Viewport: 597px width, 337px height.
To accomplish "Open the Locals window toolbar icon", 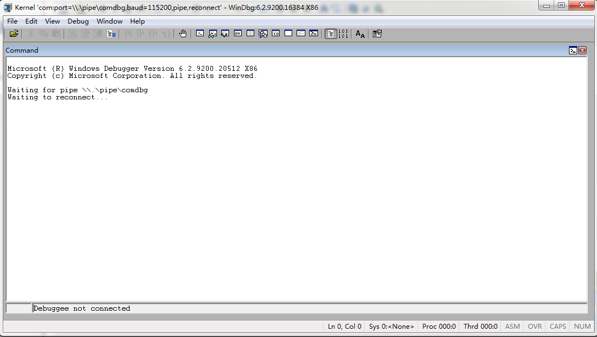I will click(225, 33).
